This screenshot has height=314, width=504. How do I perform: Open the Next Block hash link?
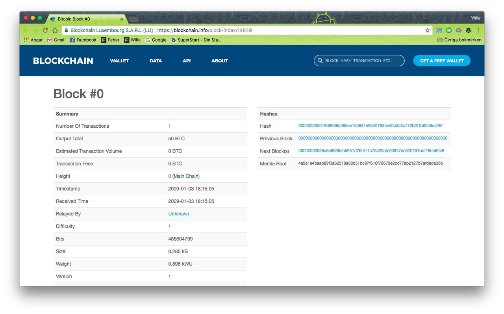click(371, 151)
